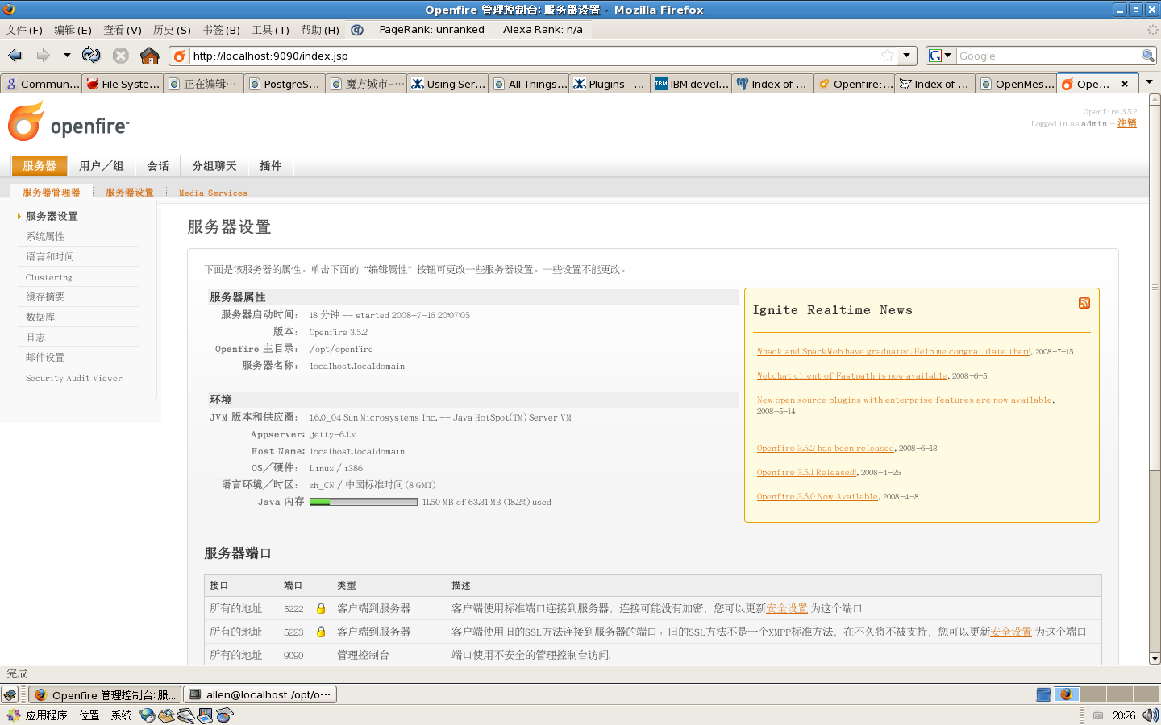Click the Openfire logo in the header
1161x725 pixels.
(x=68, y=122)
